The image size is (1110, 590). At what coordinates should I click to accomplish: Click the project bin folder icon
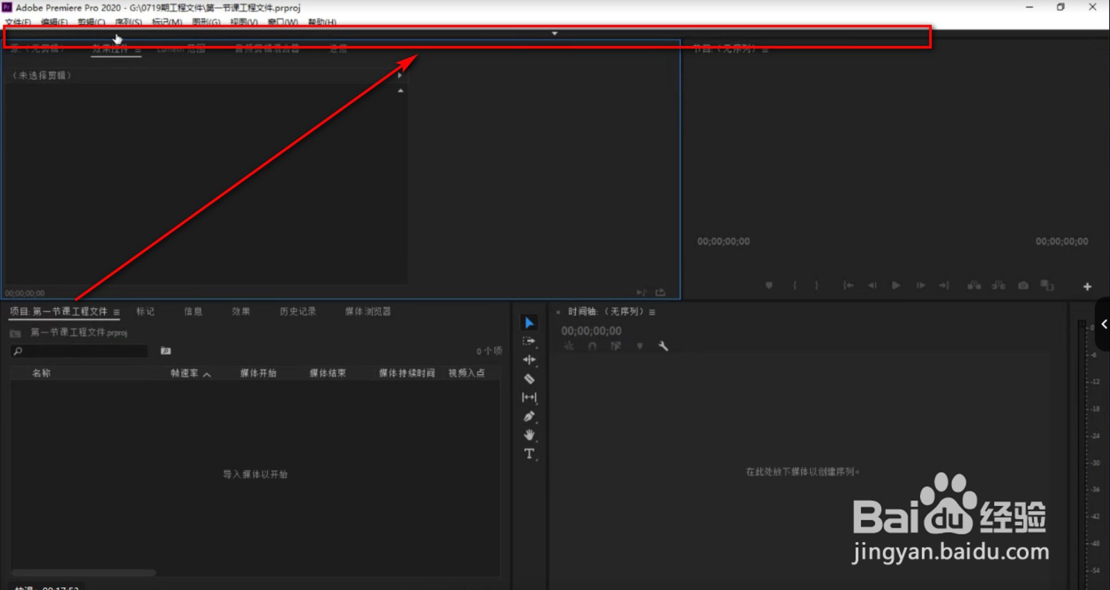coord(15,333)
